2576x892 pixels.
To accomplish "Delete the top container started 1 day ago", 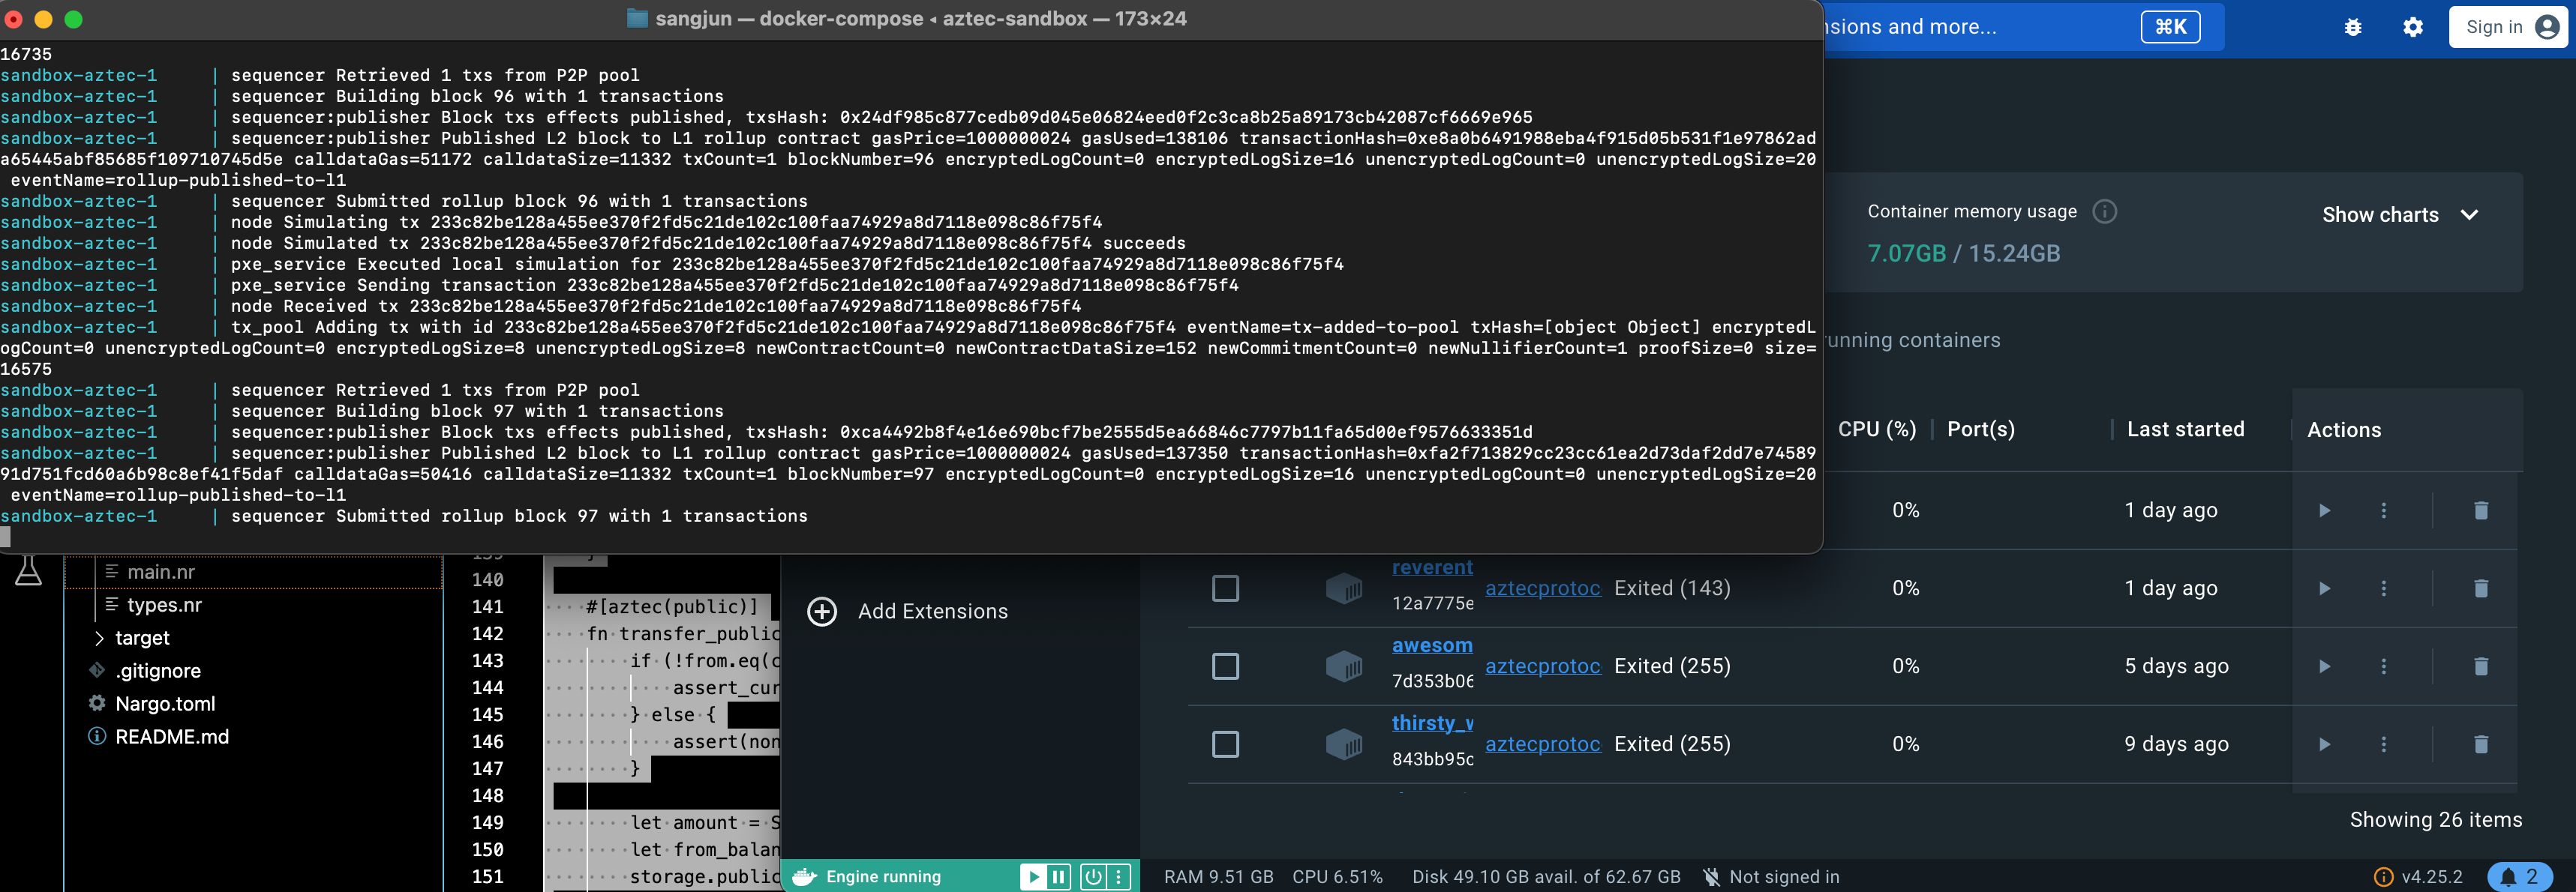I will click(x=2480, y=510).
